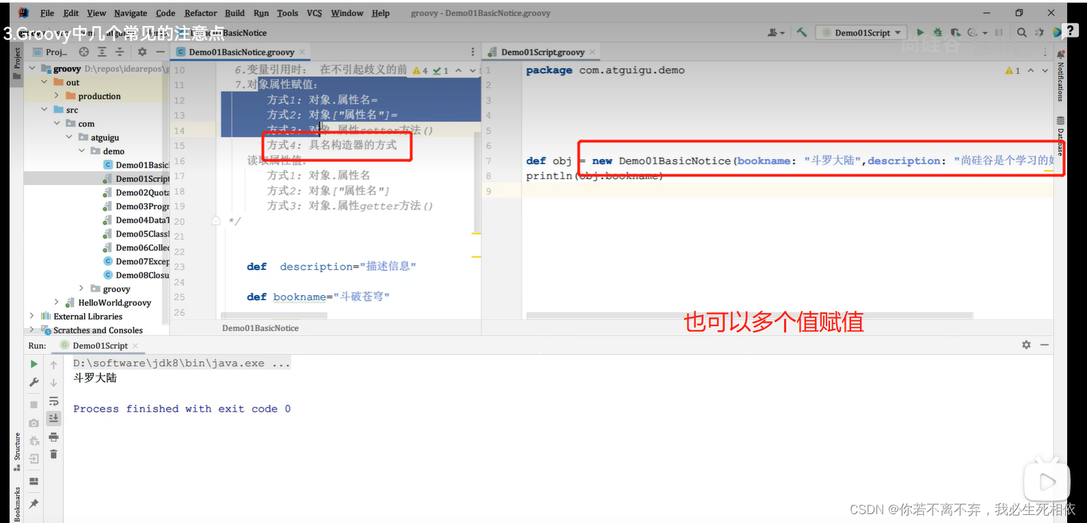1087x523 pixels.
Task: Pin the Run tab
Action: point(33,504)
